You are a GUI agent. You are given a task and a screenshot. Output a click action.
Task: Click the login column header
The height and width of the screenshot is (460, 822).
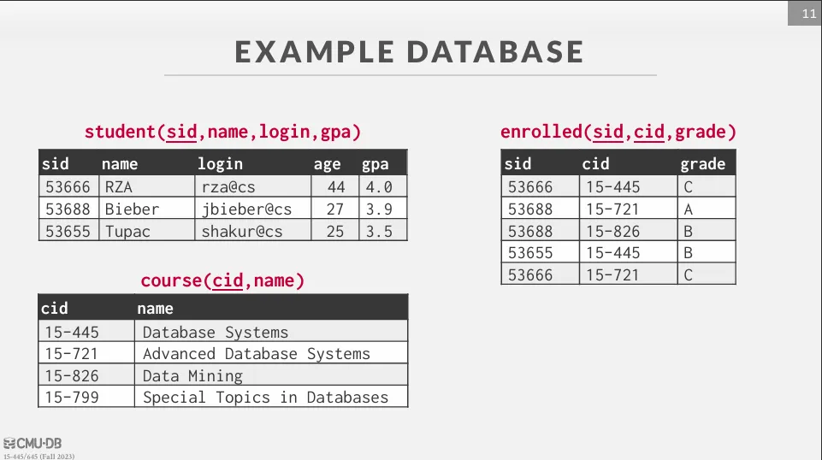pos(221,164)
